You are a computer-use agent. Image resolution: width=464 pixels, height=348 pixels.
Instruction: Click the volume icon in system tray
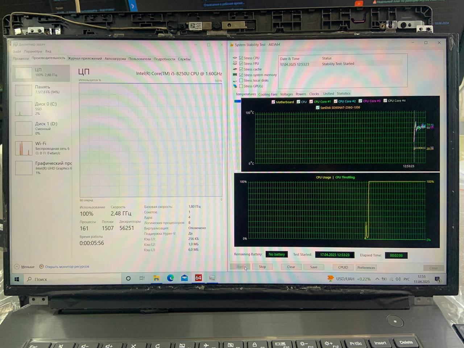(398, 279)
